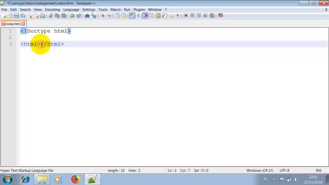This screenshot has width=329, height=185.
Task: Create a new file using the New toolbar icon
Action: tap(4, 16)
